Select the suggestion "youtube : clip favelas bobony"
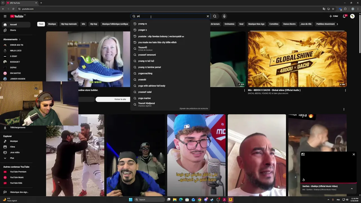 point(170,36)
